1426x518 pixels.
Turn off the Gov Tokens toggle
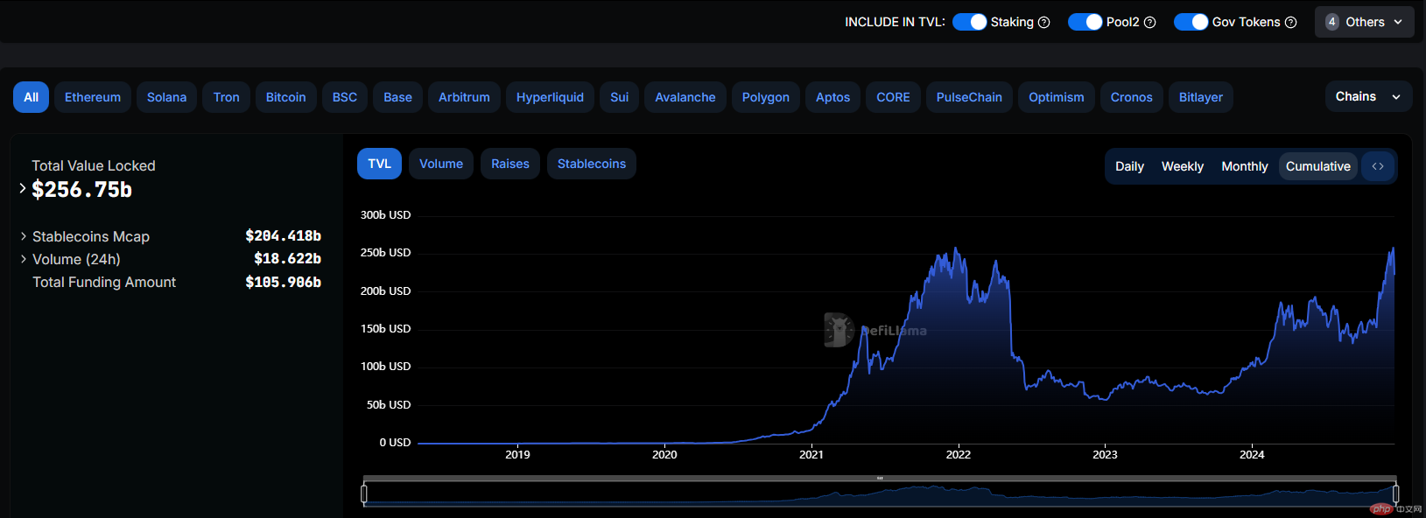click(1191, 22)
